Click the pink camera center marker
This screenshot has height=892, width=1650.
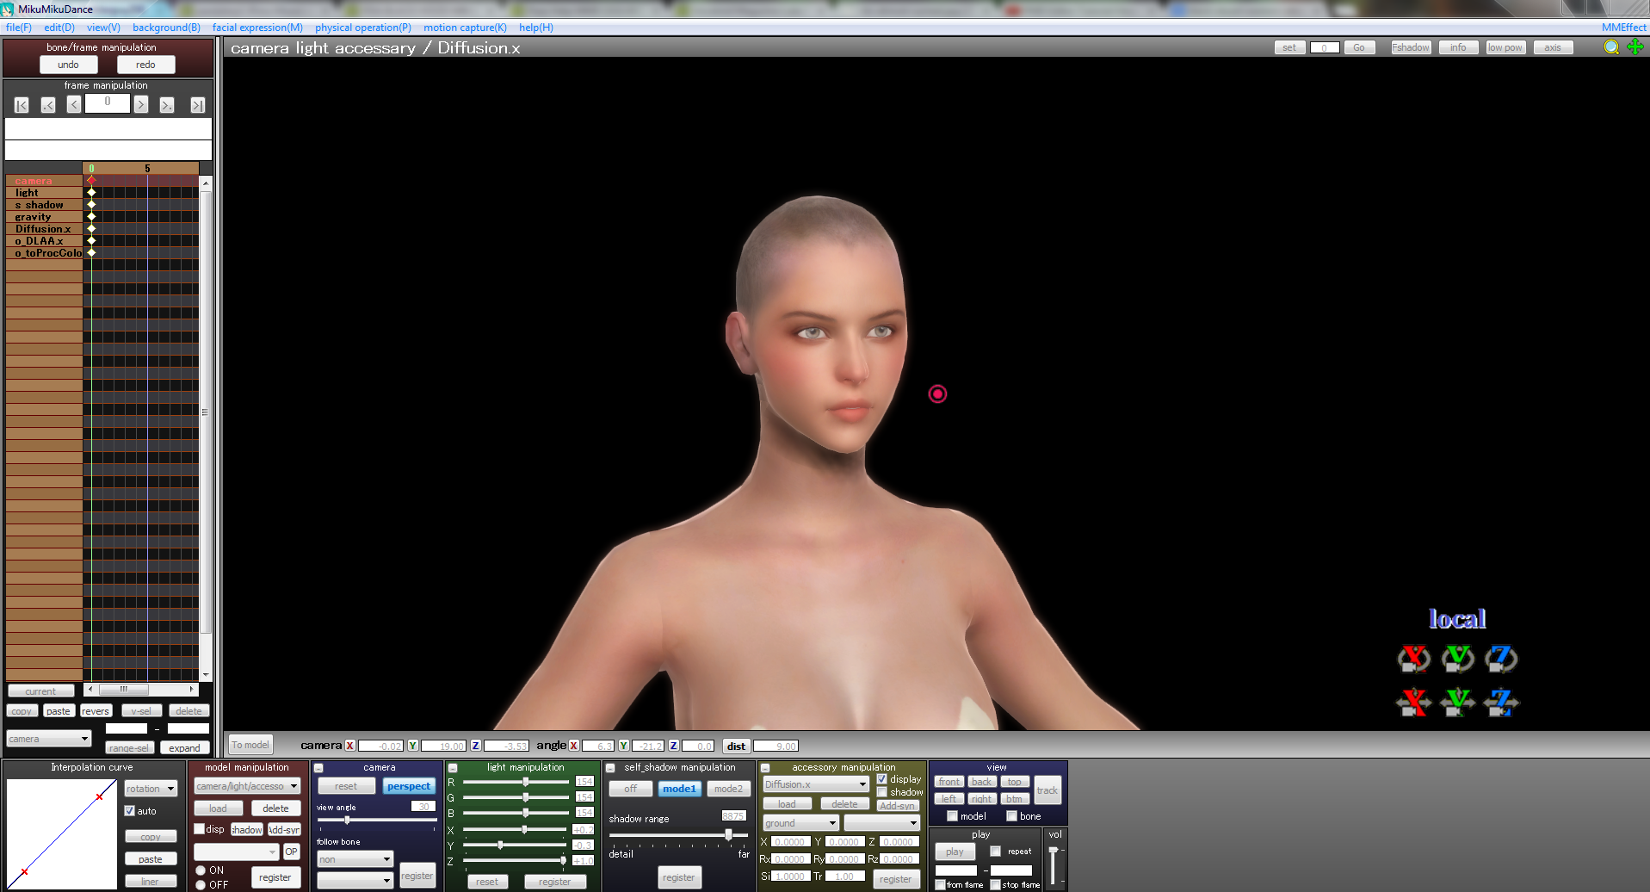937,393
